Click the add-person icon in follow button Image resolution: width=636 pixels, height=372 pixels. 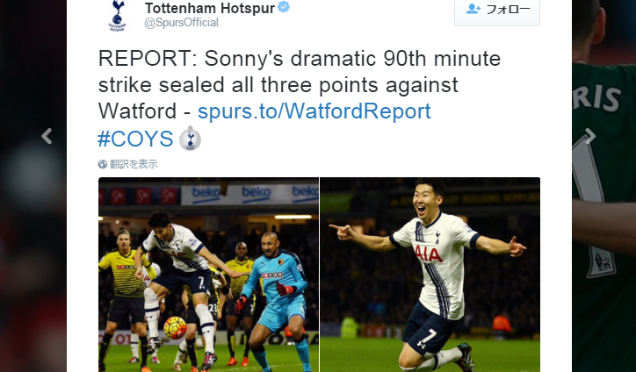tap(473, 9)
